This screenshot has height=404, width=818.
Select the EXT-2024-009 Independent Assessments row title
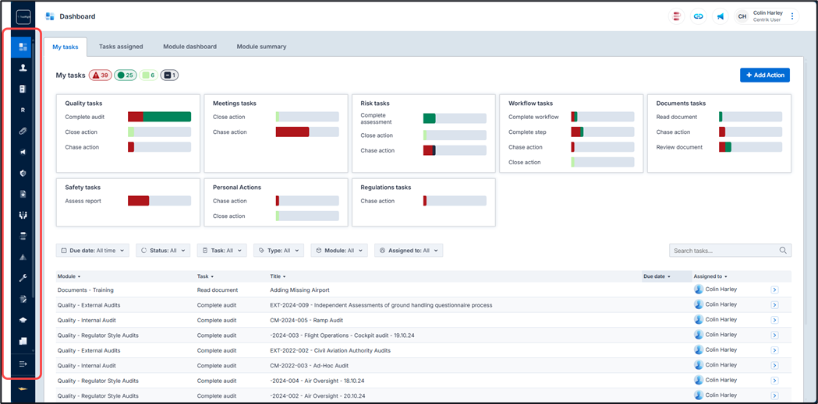pyautogui.click(x=381, y=305)
